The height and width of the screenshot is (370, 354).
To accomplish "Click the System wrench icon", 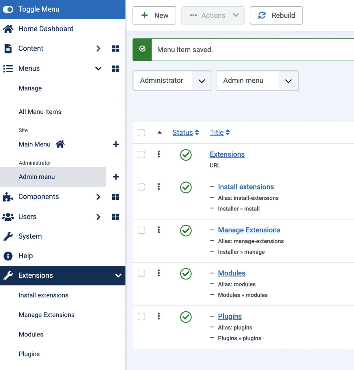I will click(x=8, y=236).
